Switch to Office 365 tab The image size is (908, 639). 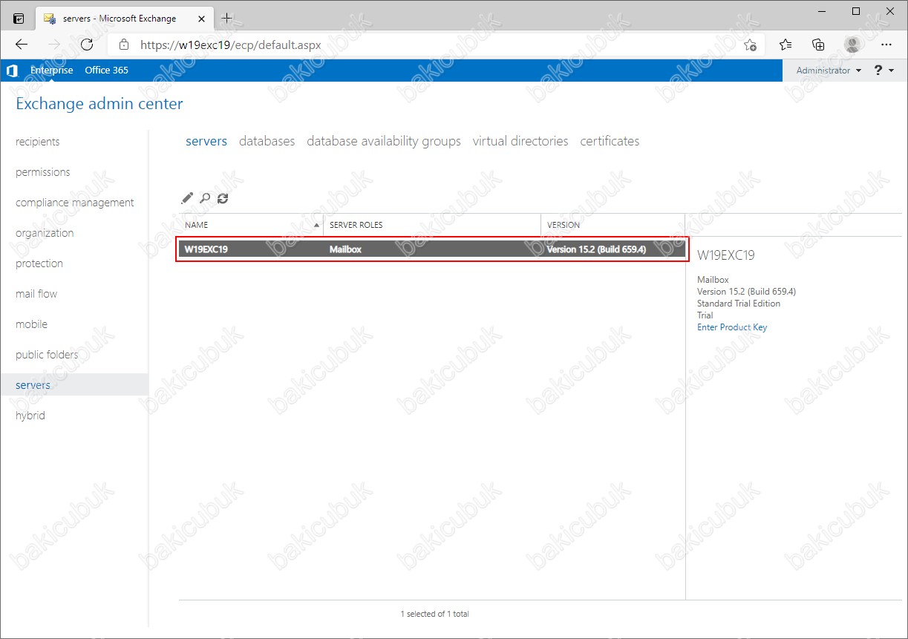point(106,71)
